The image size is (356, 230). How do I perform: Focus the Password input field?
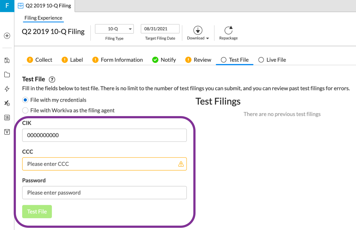pyautogui.click(x=104, y=193)
